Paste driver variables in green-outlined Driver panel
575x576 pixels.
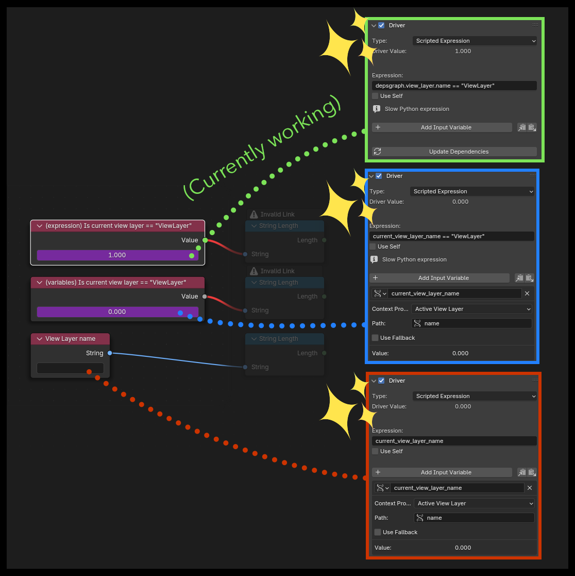click(532, 127)
